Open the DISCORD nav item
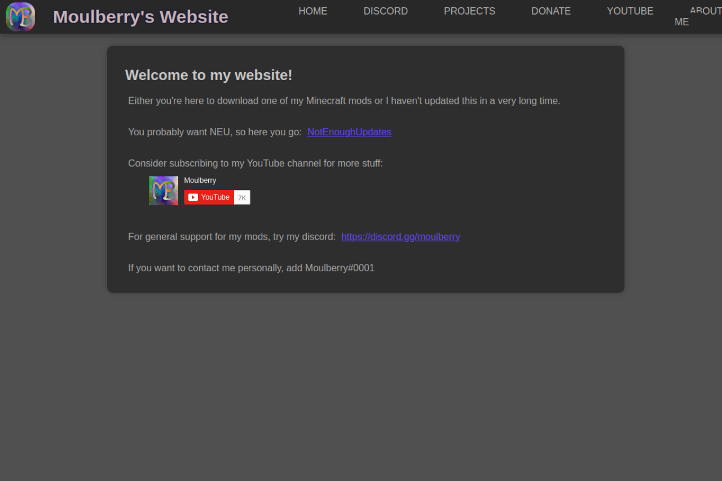Viewport: 722px width, 481px height. 386,11
